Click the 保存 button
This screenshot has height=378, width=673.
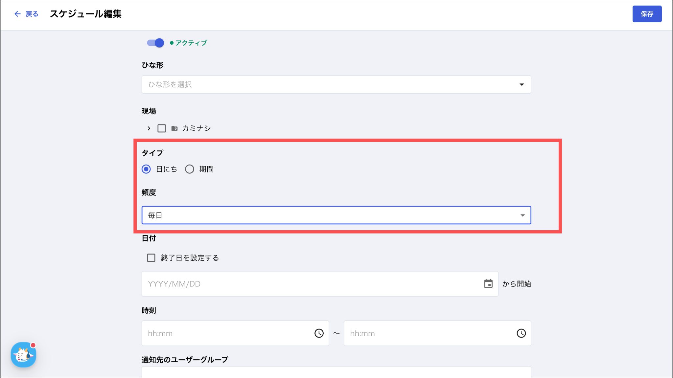(x=647, y=14)
